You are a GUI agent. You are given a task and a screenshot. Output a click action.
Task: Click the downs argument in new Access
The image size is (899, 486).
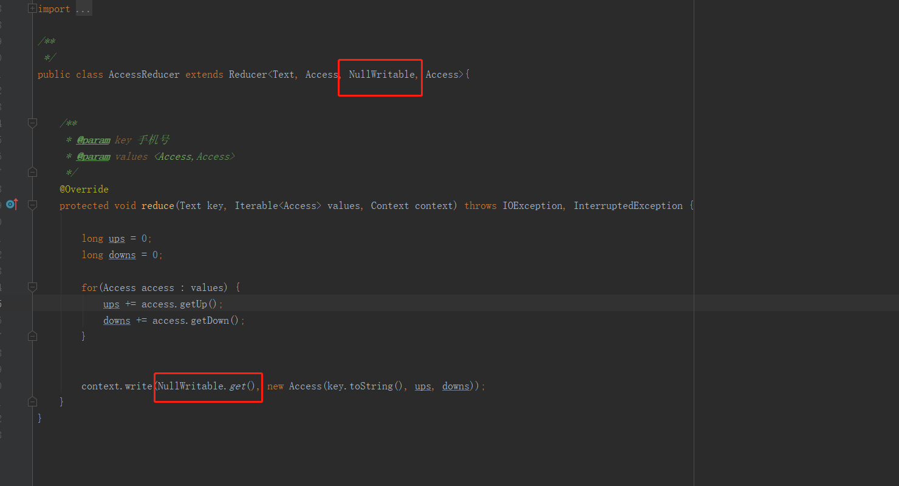point(456,386)
